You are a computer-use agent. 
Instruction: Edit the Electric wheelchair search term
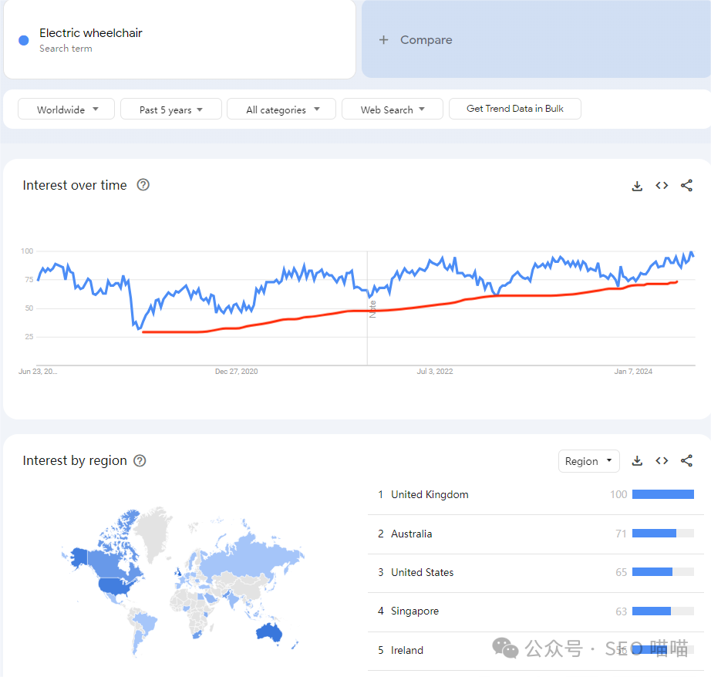tap(91, 33)
